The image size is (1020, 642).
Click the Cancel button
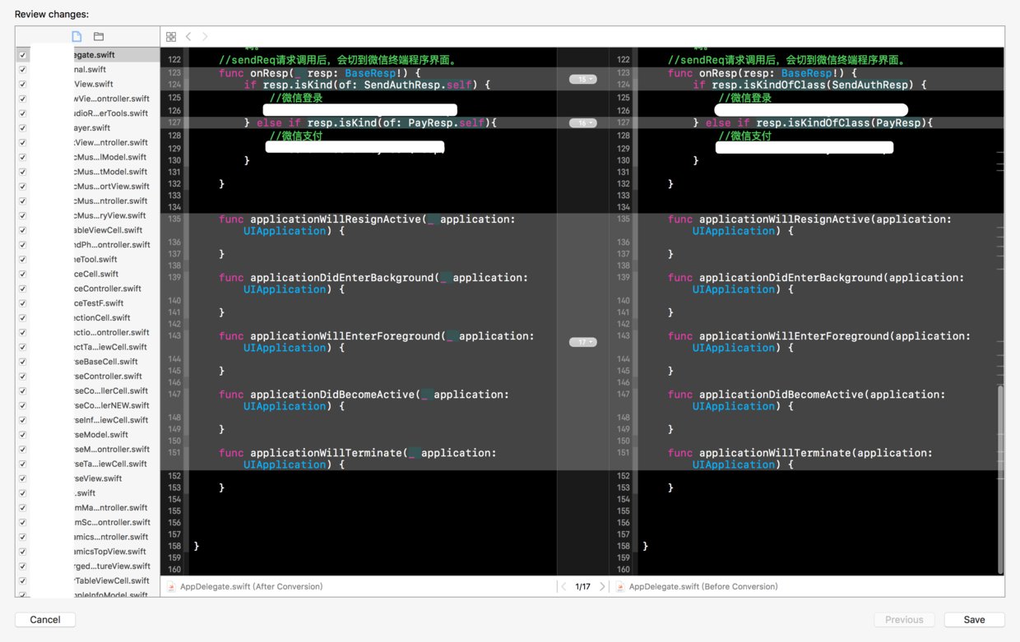pyautogui.click(x=45, y=619)
